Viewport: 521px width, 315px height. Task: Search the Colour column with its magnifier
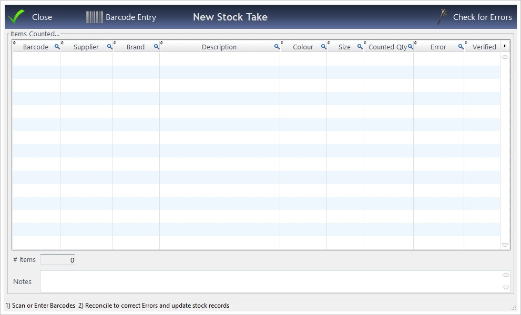pyautogui.click(x=323, y=47)
